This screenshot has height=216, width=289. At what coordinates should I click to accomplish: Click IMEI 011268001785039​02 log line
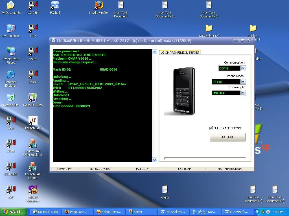click(x=77, y=88)
